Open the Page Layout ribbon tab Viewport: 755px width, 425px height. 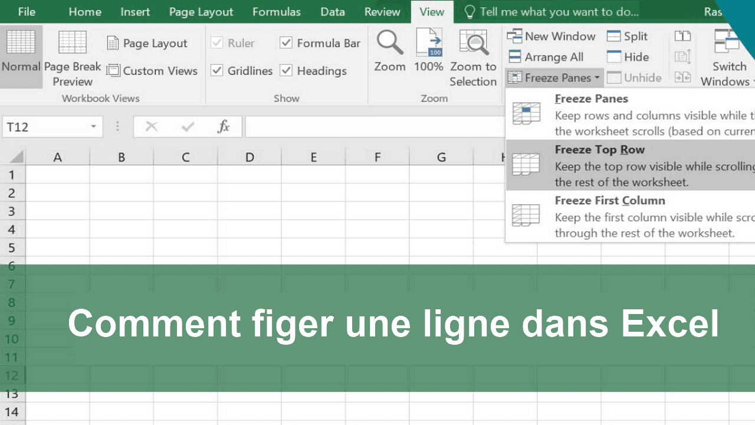pyautogui.click(x=201, y=12)
